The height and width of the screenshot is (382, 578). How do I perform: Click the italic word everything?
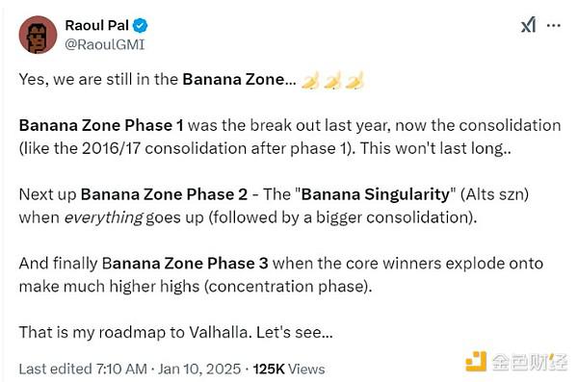coord(104,217)
